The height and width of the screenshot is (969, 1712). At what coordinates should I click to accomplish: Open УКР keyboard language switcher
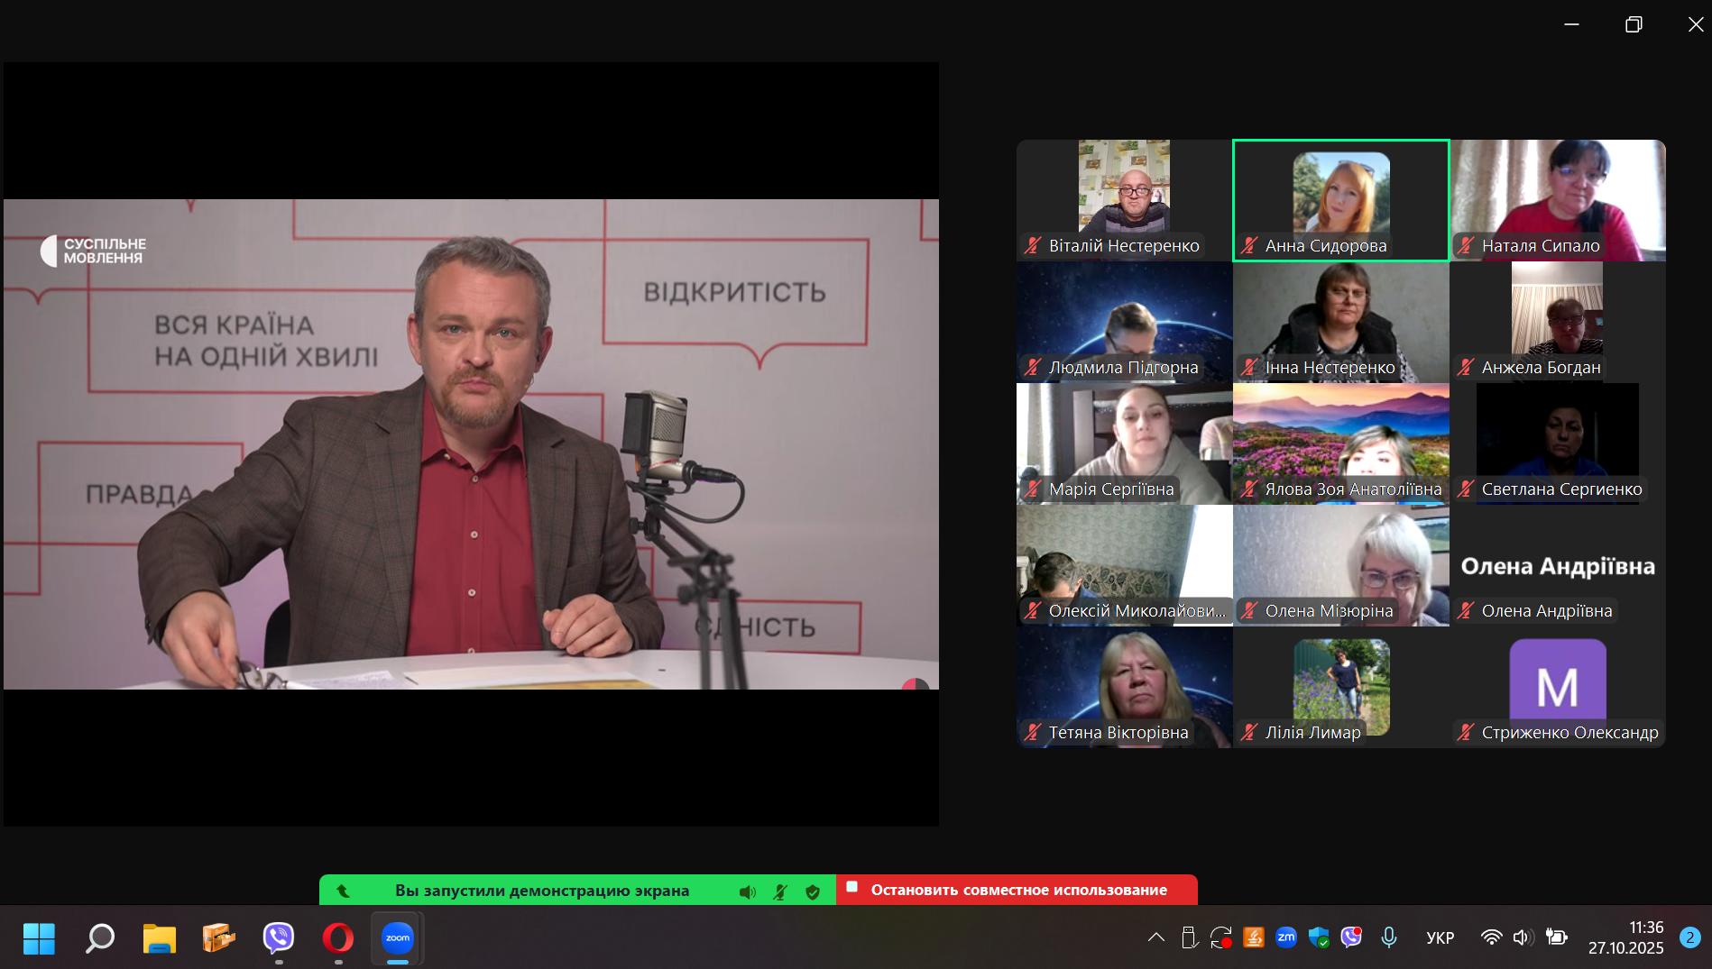1440,937
